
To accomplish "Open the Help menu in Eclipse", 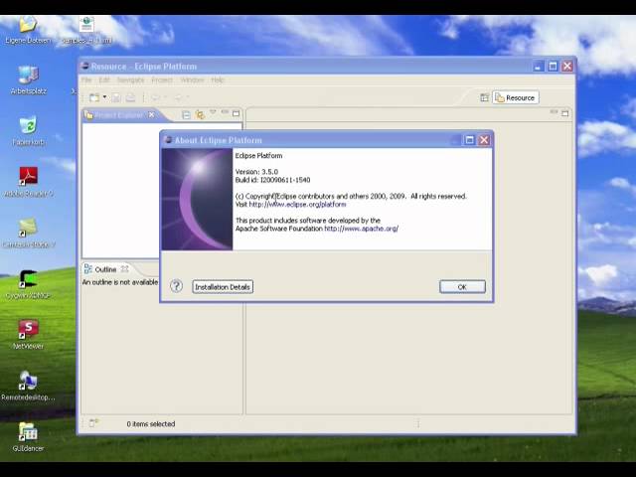I will (218, 79).
